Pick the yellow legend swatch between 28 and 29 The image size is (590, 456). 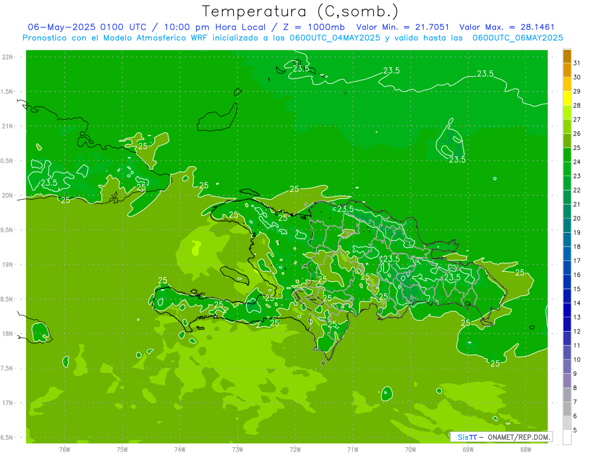coord(567,98)
